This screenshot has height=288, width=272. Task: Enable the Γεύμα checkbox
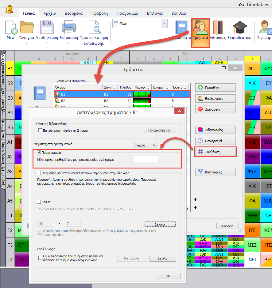point(39,202)
